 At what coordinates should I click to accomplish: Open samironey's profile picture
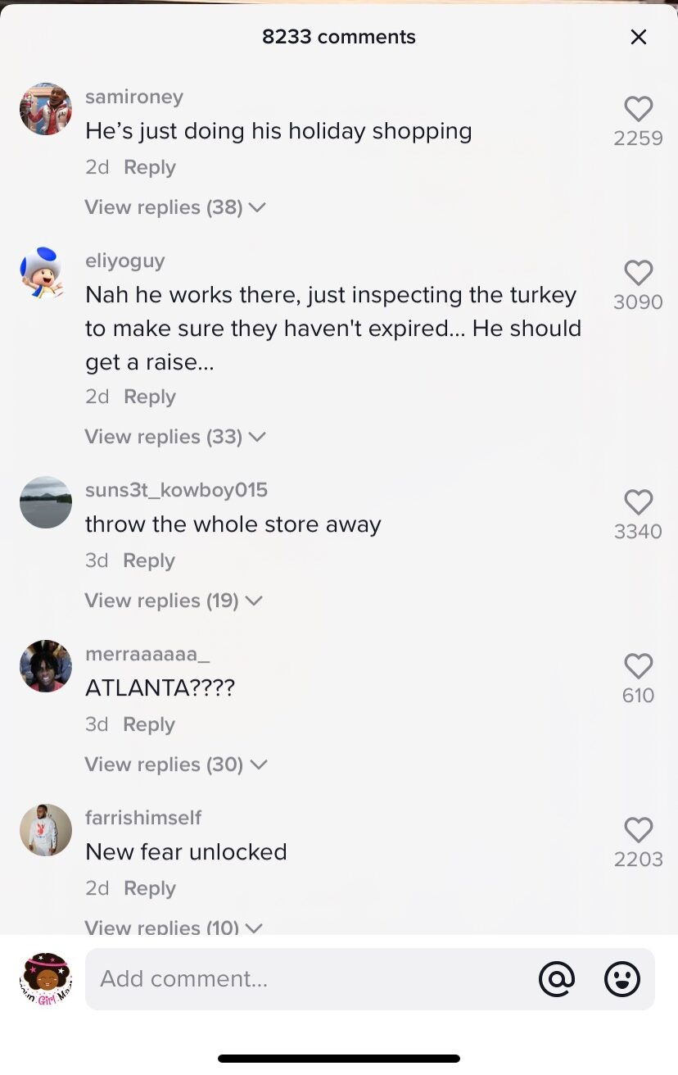46,109
